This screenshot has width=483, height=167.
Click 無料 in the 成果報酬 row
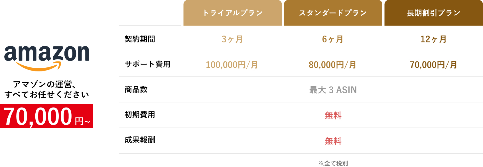click(x=333, y=141)
